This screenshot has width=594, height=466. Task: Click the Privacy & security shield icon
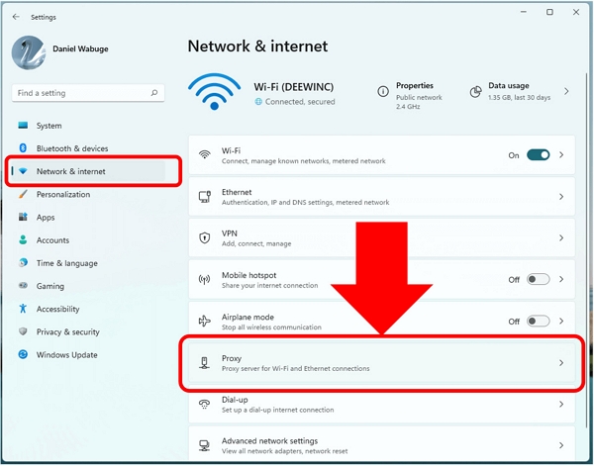[23, 331]
